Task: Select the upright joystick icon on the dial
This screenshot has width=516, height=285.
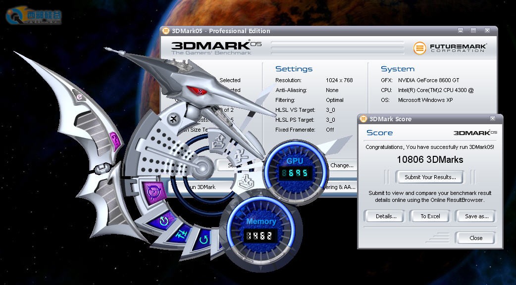Action: tap(218, 141)
